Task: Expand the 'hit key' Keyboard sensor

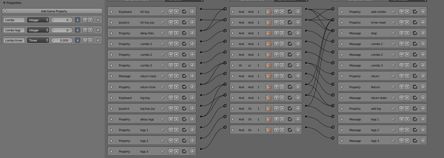Action: pyautogui.click(x=112, y=12)
